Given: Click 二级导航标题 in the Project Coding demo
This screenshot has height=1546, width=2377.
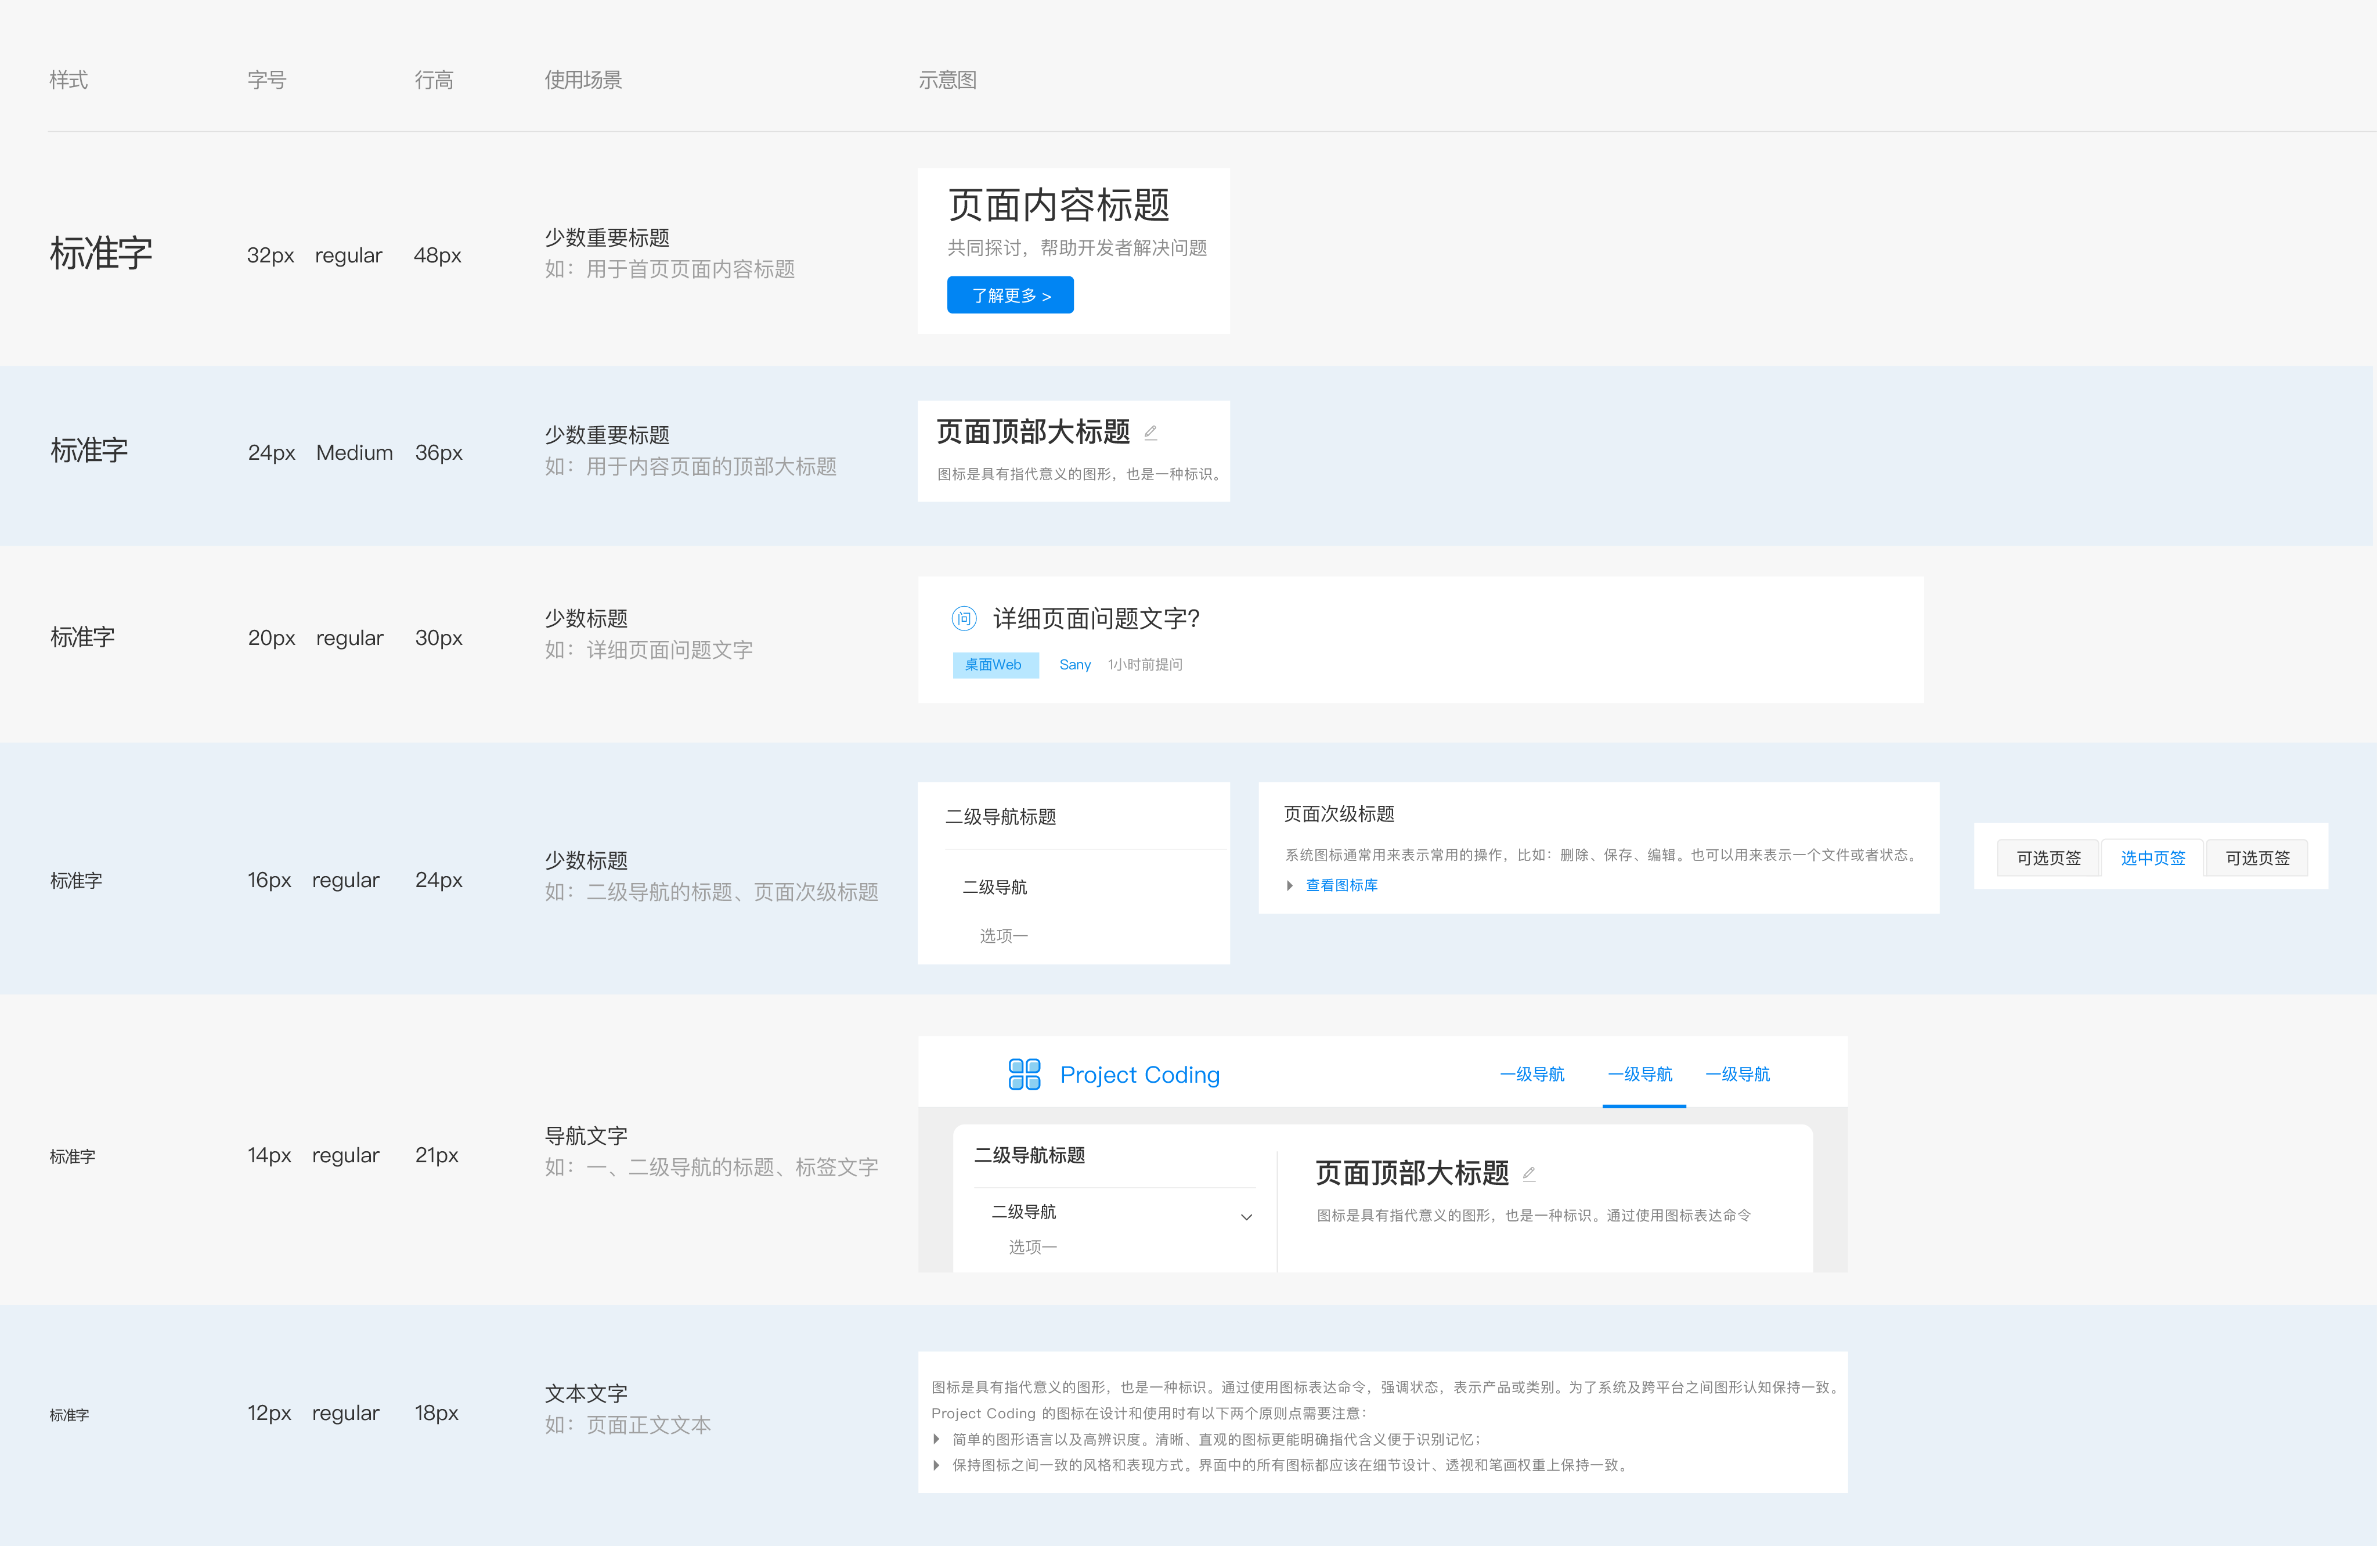Looking at the screenshot, I should click(1029, 1155).
